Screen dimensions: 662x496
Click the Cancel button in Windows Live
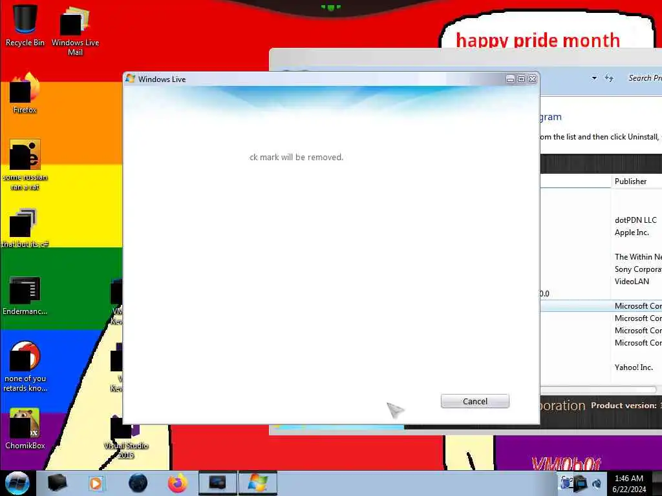(x=475, y=401)
